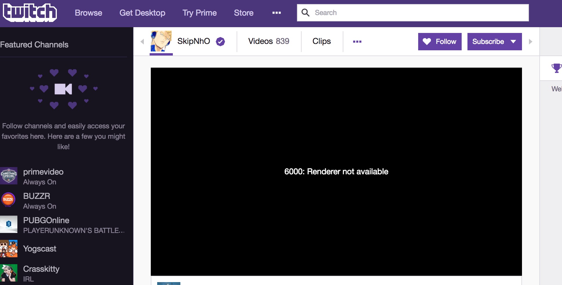Click the search magnifying glass icon

point(305,13)
